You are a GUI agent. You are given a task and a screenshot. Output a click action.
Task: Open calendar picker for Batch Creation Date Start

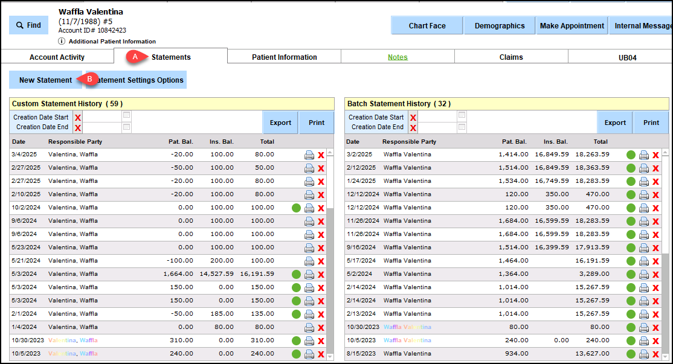[x=462, y=115]
